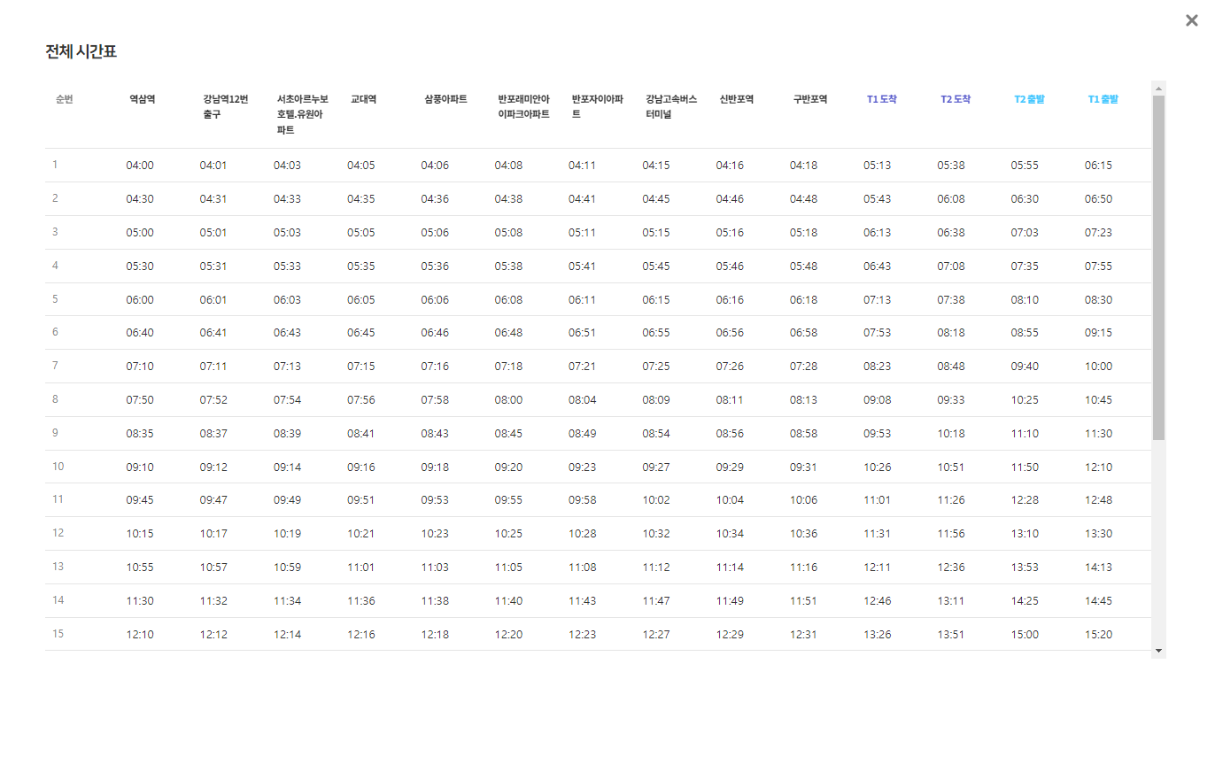The width and height of the screenshot is (1215, 780).
Task: Click the 08:09 강남고속버스터미널 cell
Action: pyautogui.click(x=656, y=400)
